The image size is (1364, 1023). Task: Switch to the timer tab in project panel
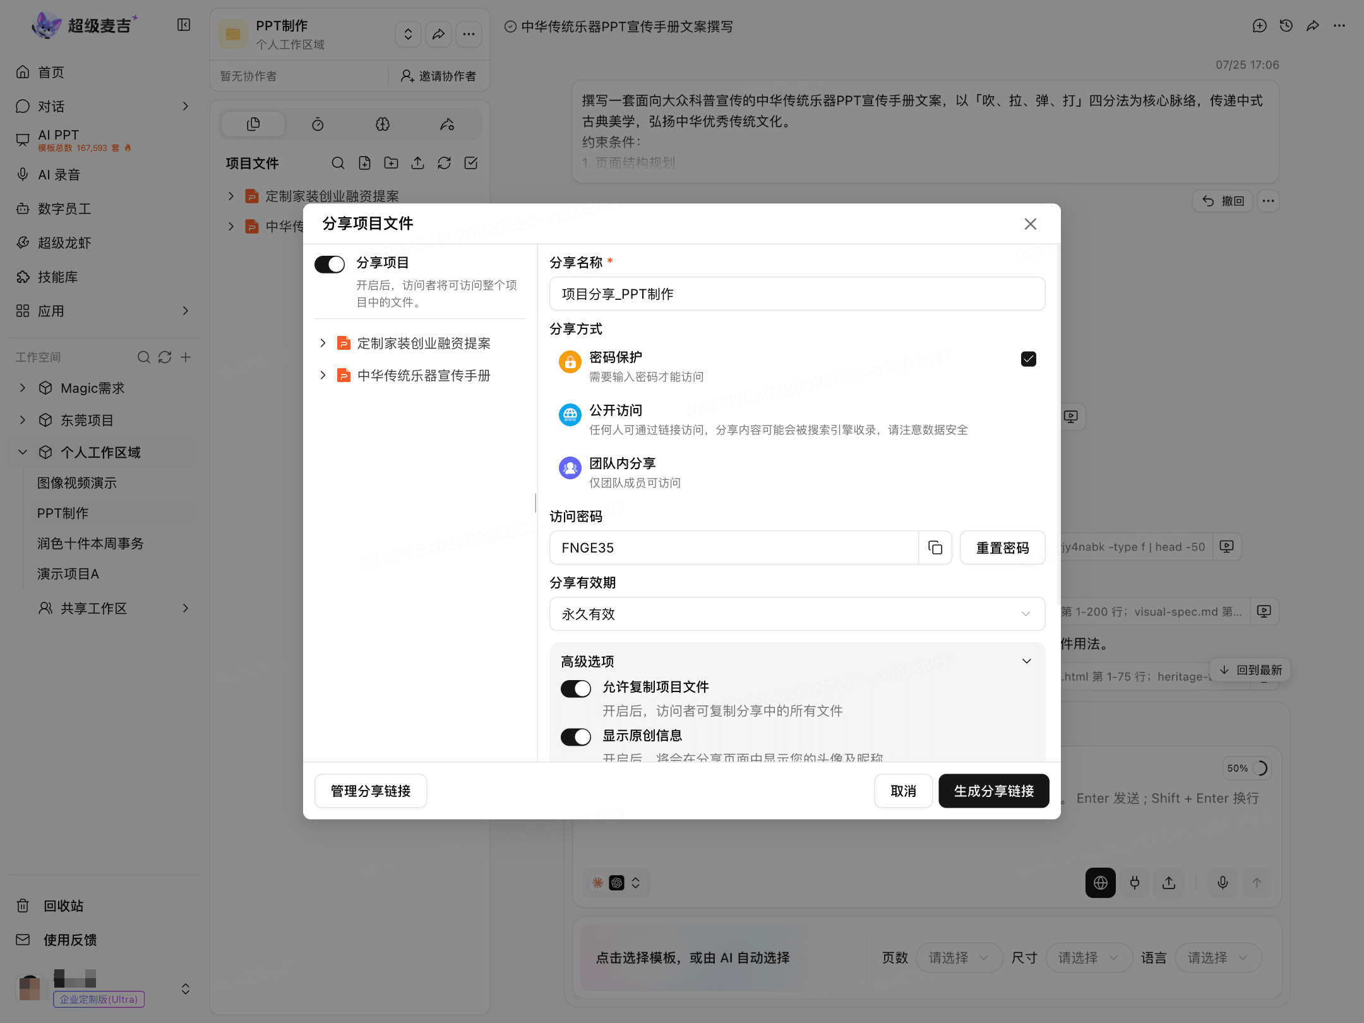point(318,124)
